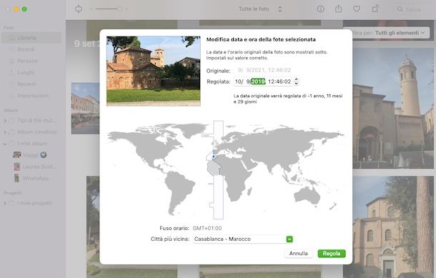Screen dimensions: 436x278
Task: Adjust the thumbnail zoom slider
Action: [x=109, y=9]
